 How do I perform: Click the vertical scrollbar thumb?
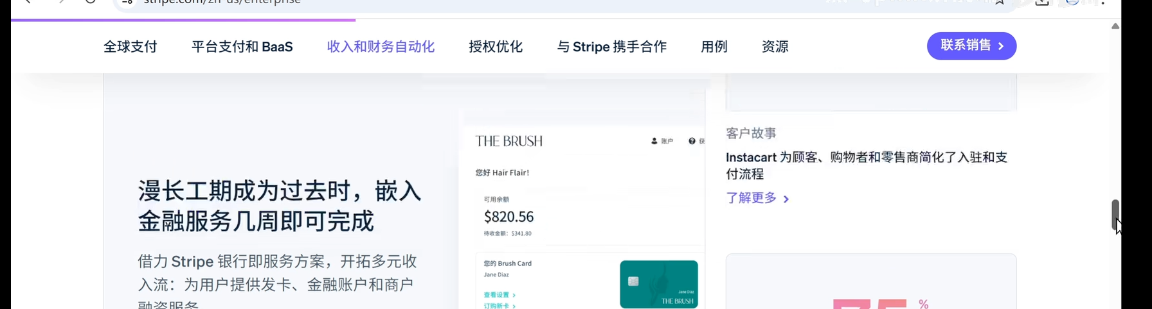[x=1115, y=215]
